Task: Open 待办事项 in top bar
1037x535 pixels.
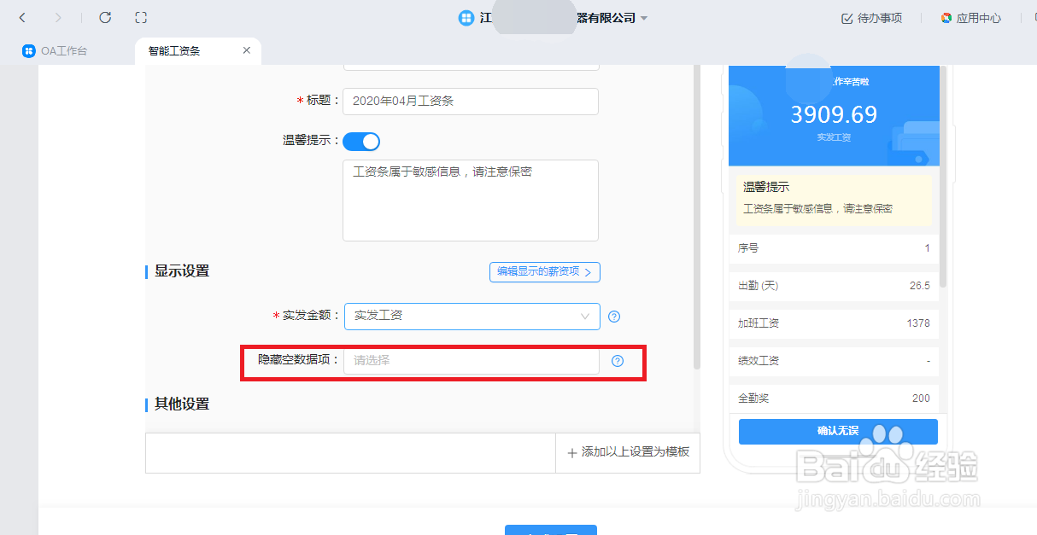Action: (x=871, y=18)
